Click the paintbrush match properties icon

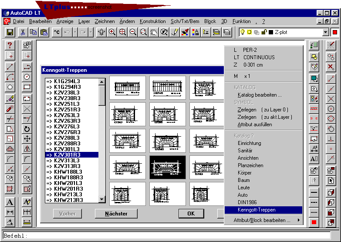[x=185, y=32]
